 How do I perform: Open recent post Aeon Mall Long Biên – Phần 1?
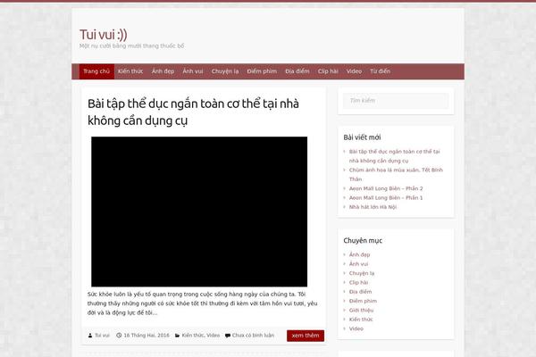coord(386,198)
